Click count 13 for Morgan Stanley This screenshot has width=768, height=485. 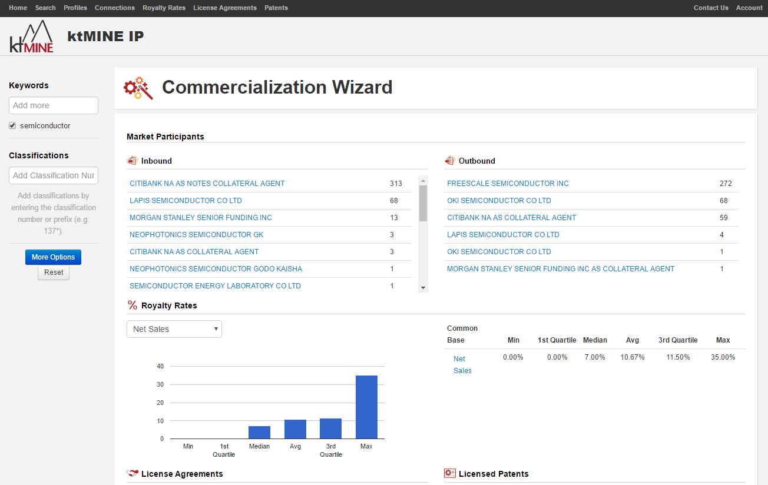tap(394, 218)
